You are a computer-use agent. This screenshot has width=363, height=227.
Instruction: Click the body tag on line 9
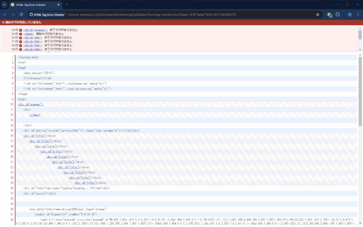22,99
